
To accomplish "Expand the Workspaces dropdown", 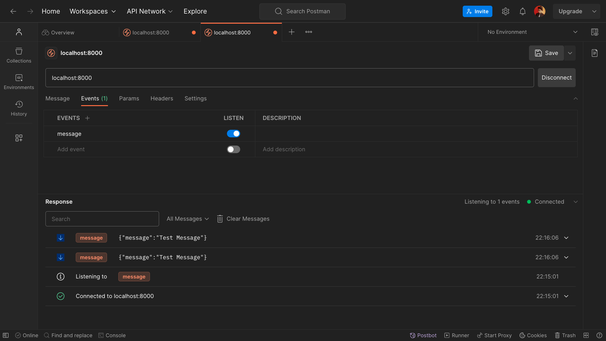I will (x=92, y=11).
